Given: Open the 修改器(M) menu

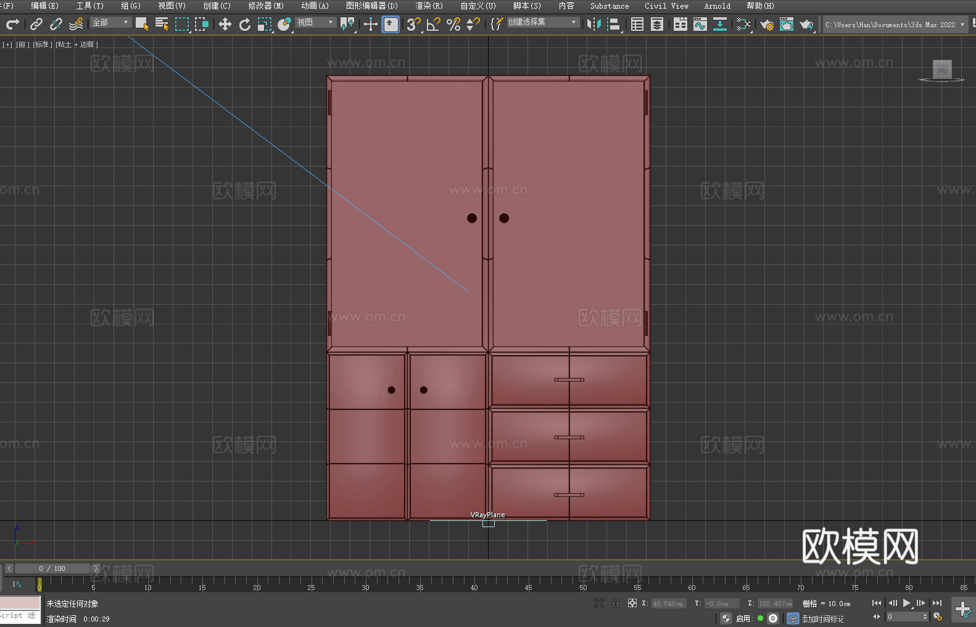Looking at the screenshot, I should (266, 6).
